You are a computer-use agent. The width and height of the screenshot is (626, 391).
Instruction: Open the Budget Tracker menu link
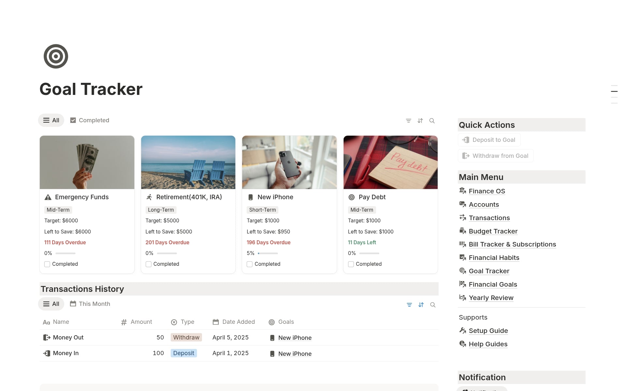coord(493,231)
